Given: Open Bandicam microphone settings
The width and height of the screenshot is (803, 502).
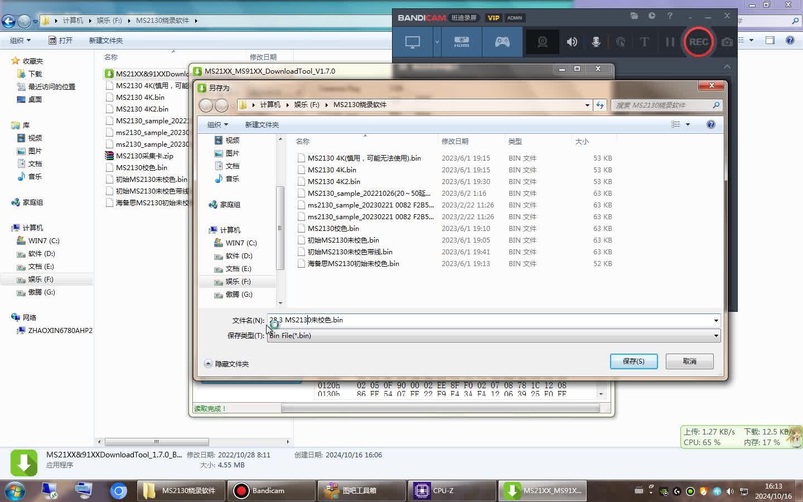Looking at the screenshot, I should pyautogui.click(x=596, y=42).
